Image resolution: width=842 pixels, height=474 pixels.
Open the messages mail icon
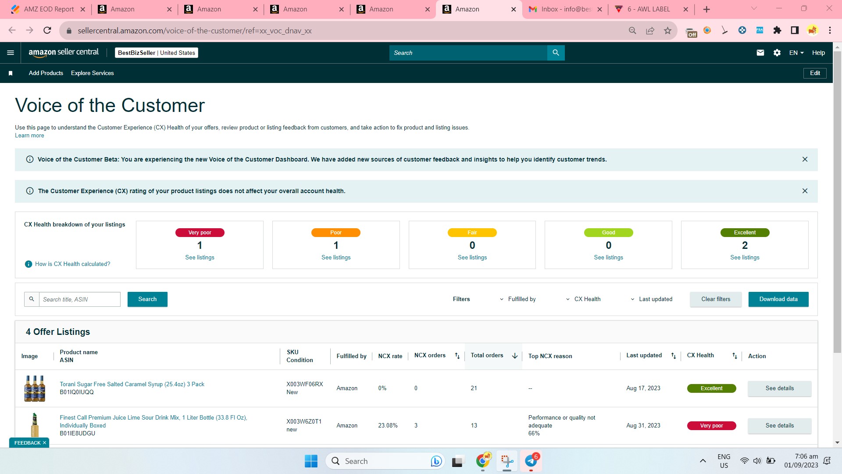(760, 53)
